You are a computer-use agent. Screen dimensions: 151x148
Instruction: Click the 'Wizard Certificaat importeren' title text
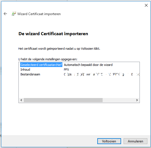(39, 14)
